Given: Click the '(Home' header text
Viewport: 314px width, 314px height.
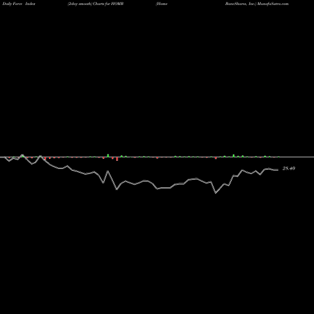Looking at the screenshot, I should click(x=161, y=4).
